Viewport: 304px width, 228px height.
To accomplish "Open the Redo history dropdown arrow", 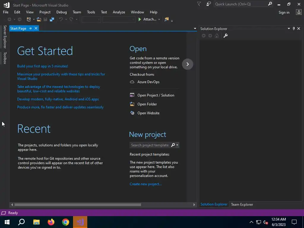I will click(77, 19).
